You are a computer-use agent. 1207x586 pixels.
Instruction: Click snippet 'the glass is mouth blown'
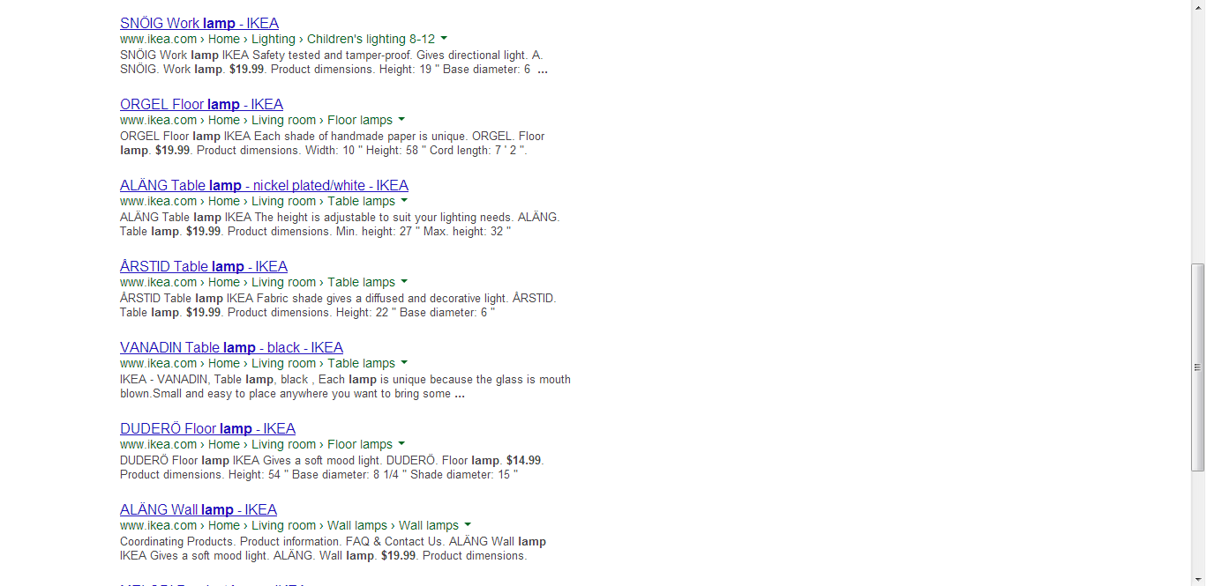[346, 387]
